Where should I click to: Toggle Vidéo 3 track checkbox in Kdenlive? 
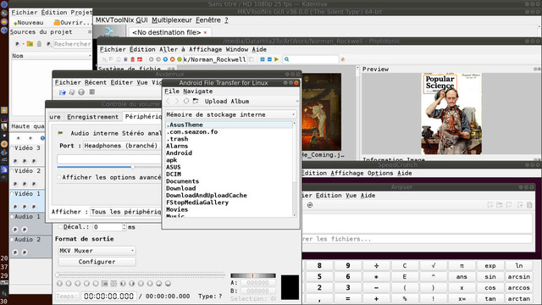(12, 147)
